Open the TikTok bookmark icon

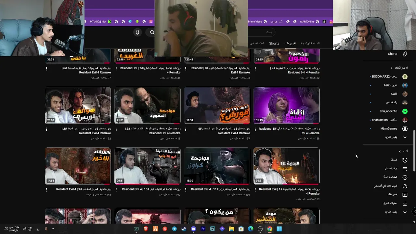pyautogui.click(x=324, y=22)
